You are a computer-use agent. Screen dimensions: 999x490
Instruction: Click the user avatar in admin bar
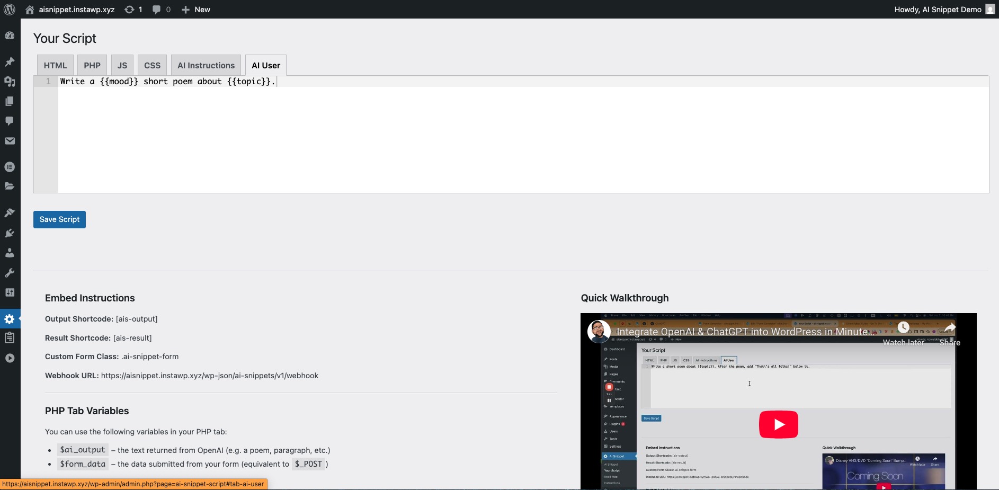(990, 10)
